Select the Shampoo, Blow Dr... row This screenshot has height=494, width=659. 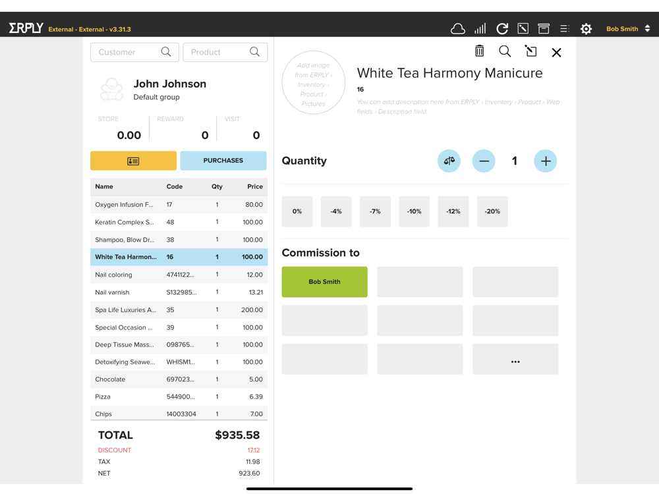[x=179, y=240]
